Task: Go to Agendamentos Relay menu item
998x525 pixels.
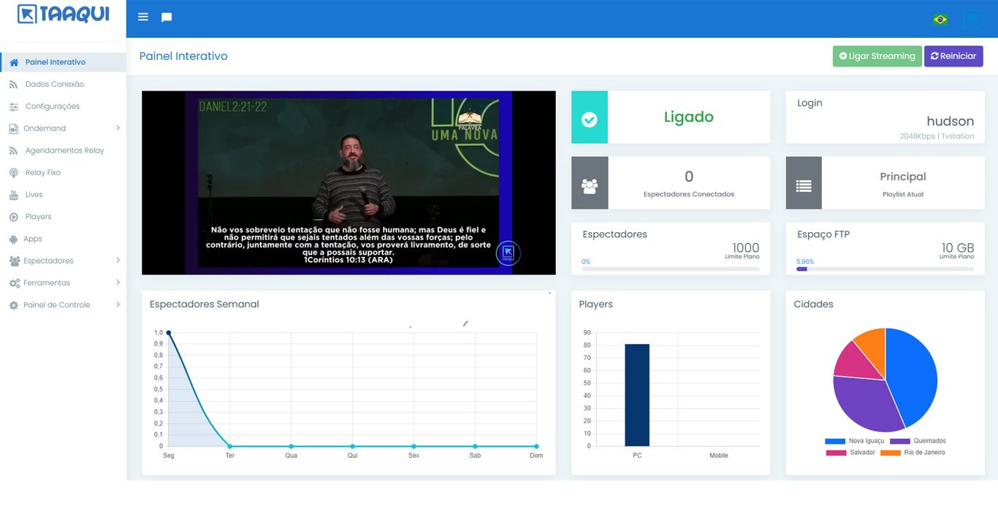Action: click(x=64, y=150)
